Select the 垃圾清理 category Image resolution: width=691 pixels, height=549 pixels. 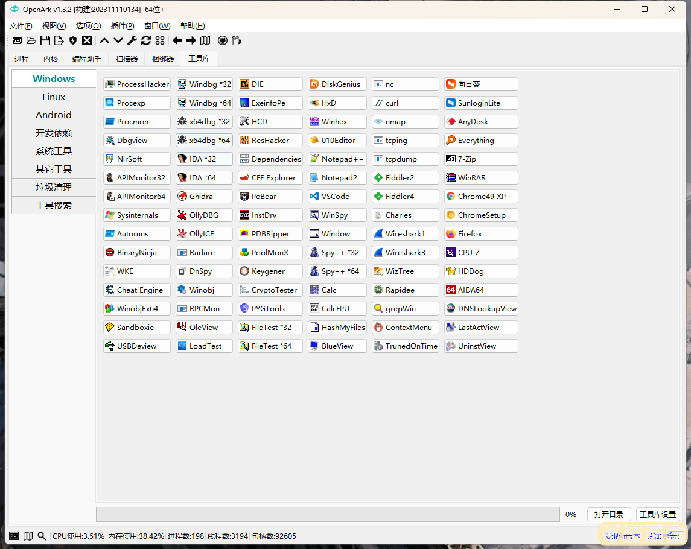tap(54, 187)
